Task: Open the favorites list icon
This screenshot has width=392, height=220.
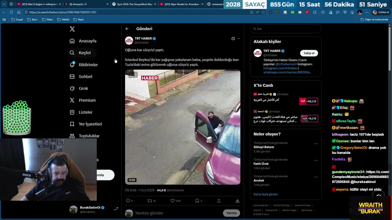Action: point(337,12)
